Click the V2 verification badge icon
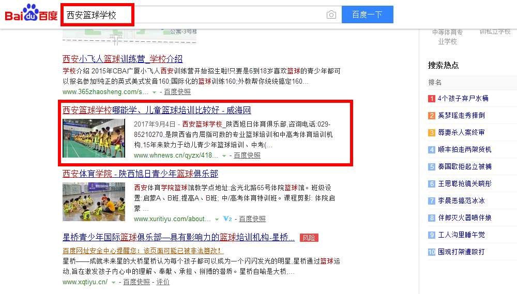Image resolution: width=517 pixels, height=294 pixels. pyautogui.click(x=227, y=219)
